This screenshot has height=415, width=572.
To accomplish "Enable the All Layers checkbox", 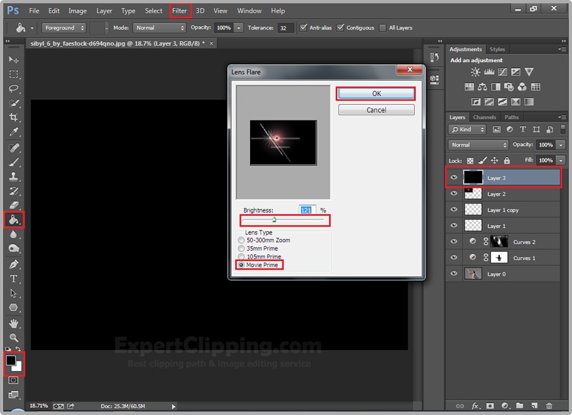I will click(383, 28).
